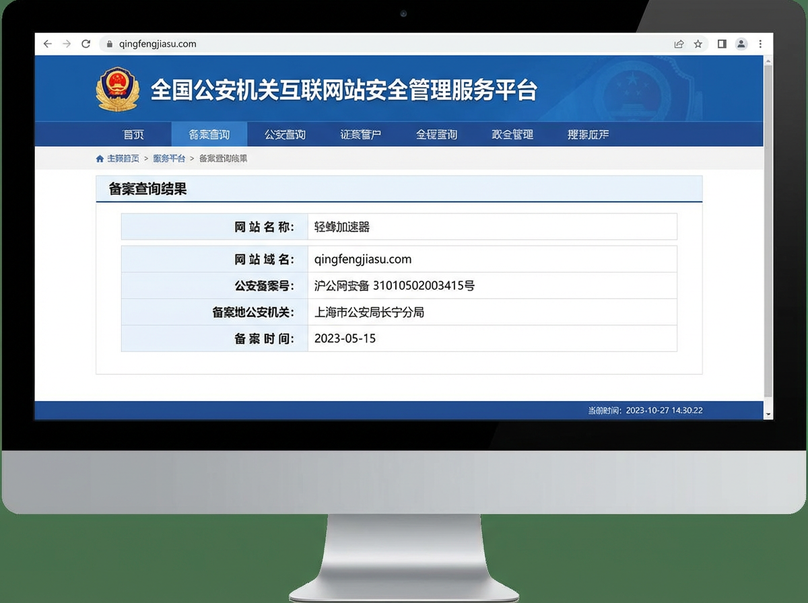Click inside the browser address bar
Viewport: 808px width, 603px height.
click(269, 43)
